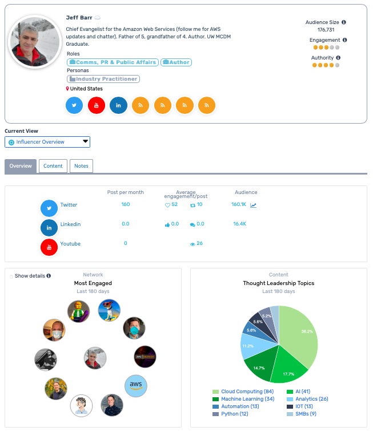Screen dimensions: 373x431
Task: Click the blue Twitter icon in profile header
Action: click(75, 105)
